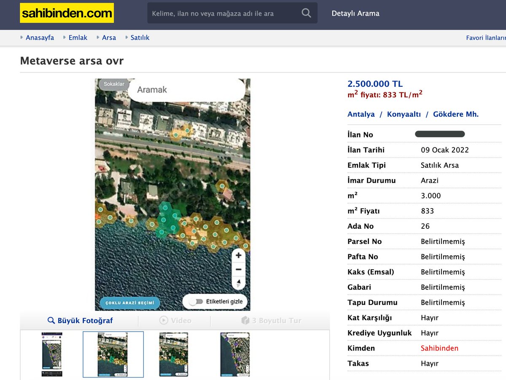Viewport: 506px width, 380px height.
Task: Click in the search input field
Action: tap(223, 13)
